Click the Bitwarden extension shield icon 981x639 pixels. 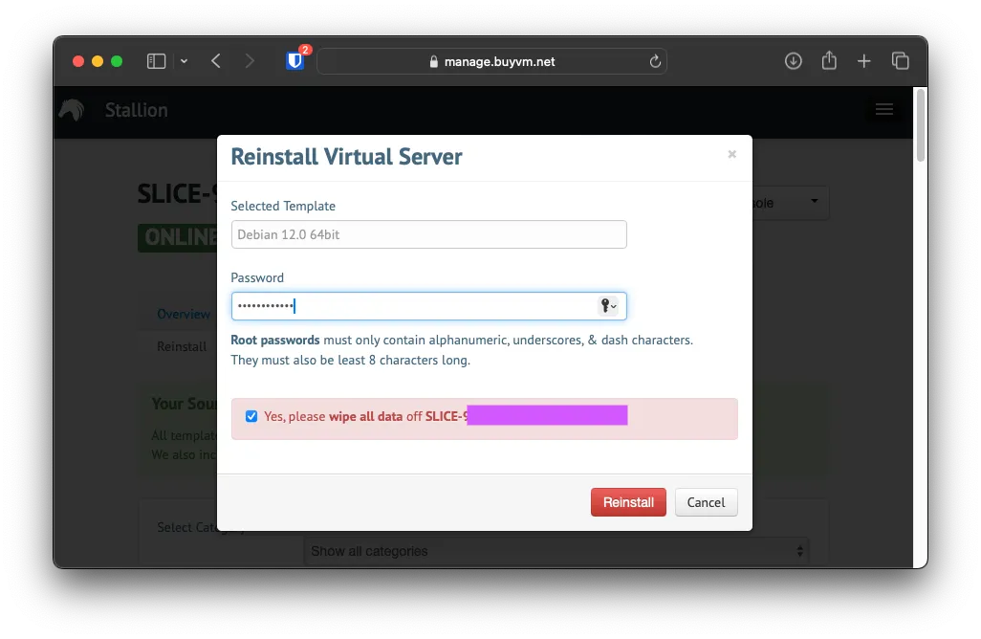[294, 61]
